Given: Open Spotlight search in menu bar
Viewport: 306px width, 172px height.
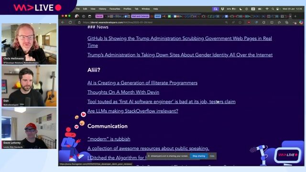Looking at the screenshot, I should click(x=273, y=9).
